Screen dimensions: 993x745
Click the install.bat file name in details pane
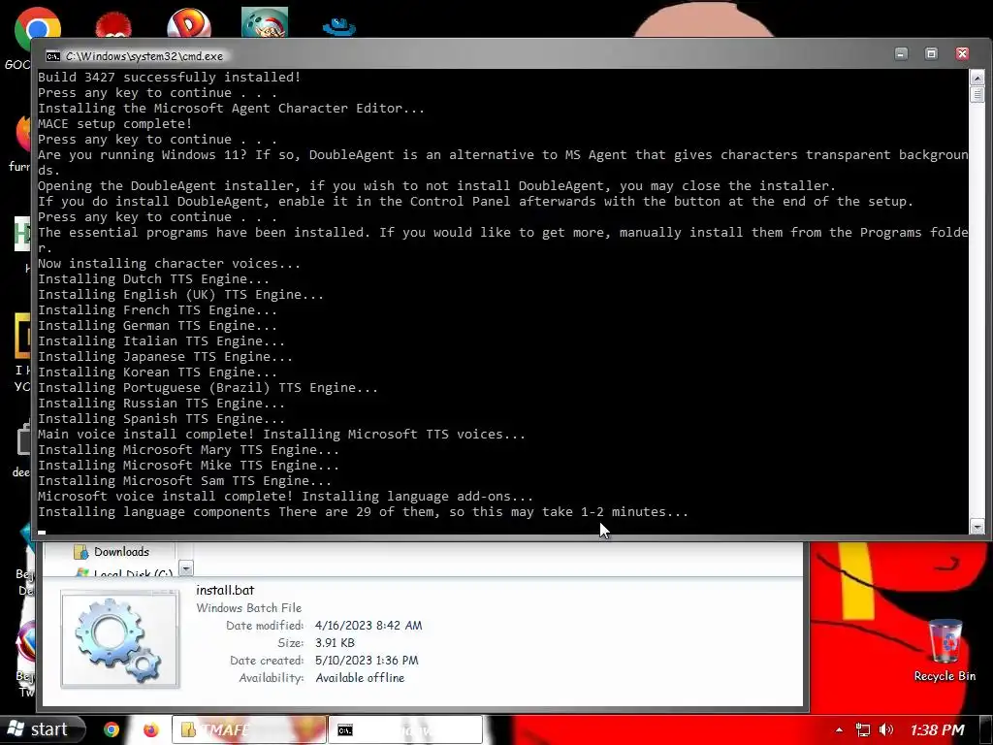pos(225,590)
